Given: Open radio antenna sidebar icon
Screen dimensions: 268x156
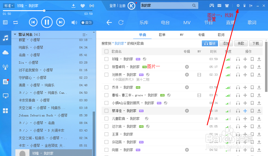Looking at the screenshot, I should pos(5,67).
